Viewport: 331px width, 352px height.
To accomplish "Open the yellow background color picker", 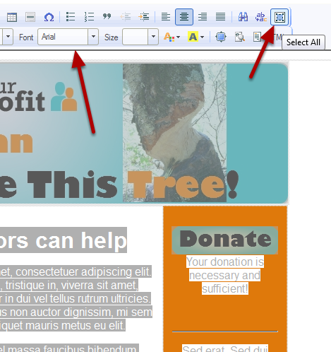I will 202,37.
